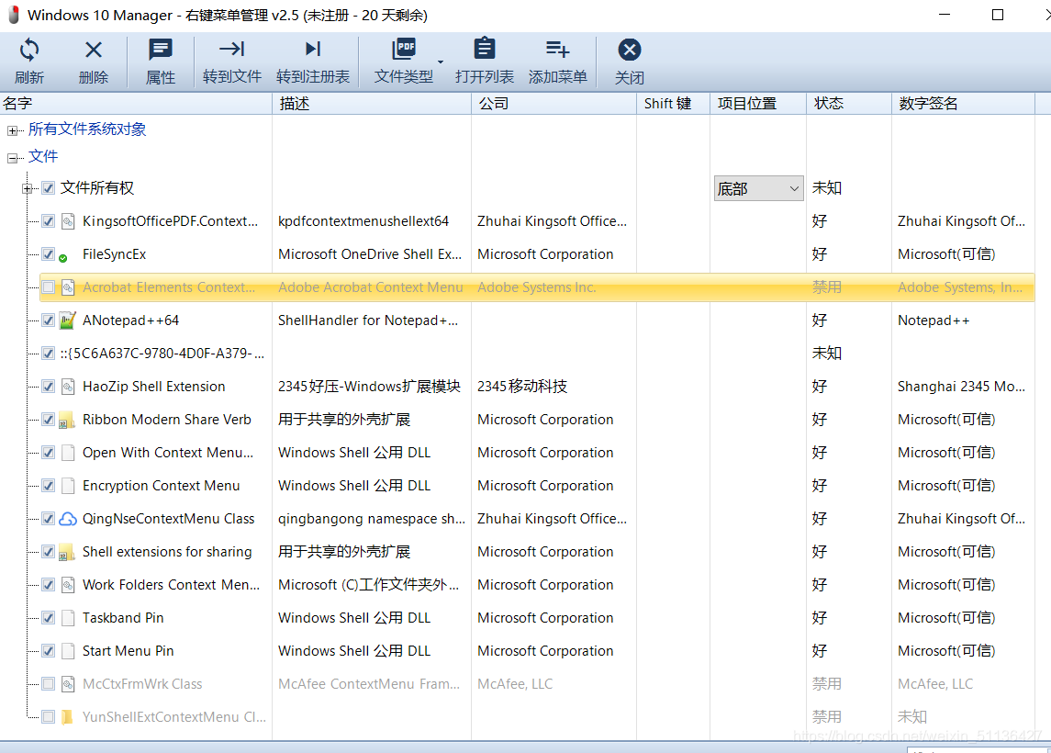Click the McCtxFrmWrk Class row icon
Viewport: 1051px width, 753px height.
[68, 684]
